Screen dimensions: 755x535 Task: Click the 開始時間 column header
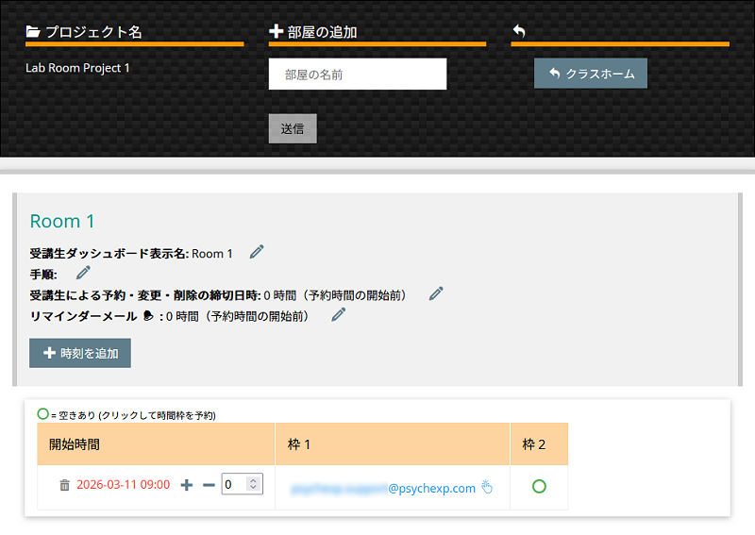click(75, 443)
